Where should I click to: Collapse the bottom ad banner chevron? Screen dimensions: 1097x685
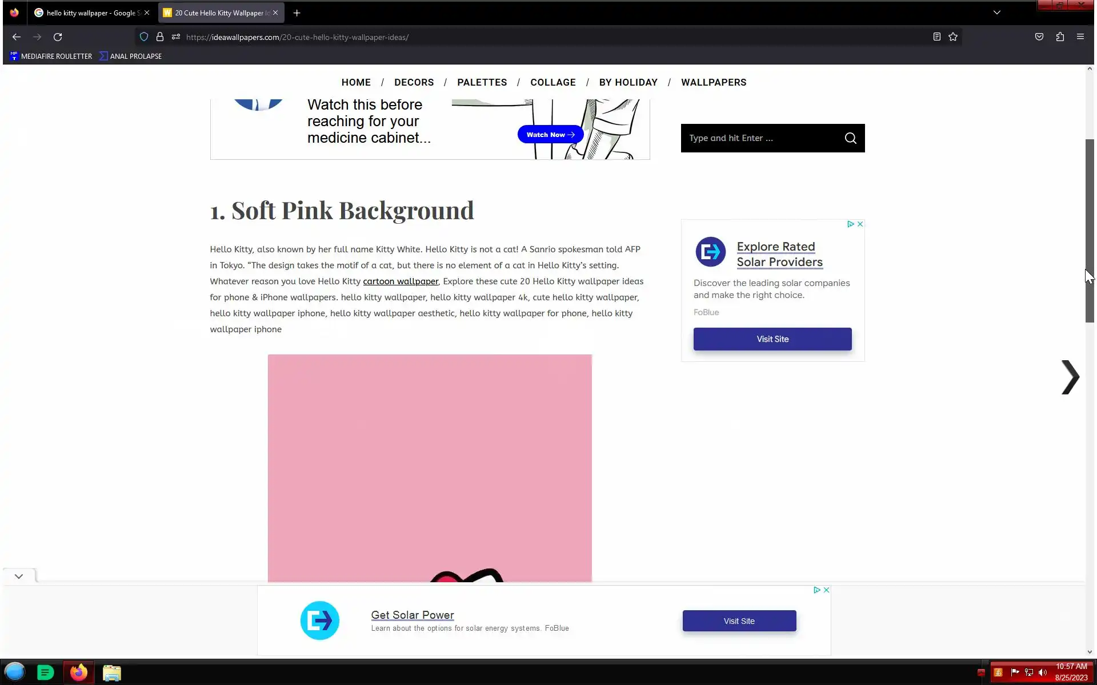(x=19, y=577)
